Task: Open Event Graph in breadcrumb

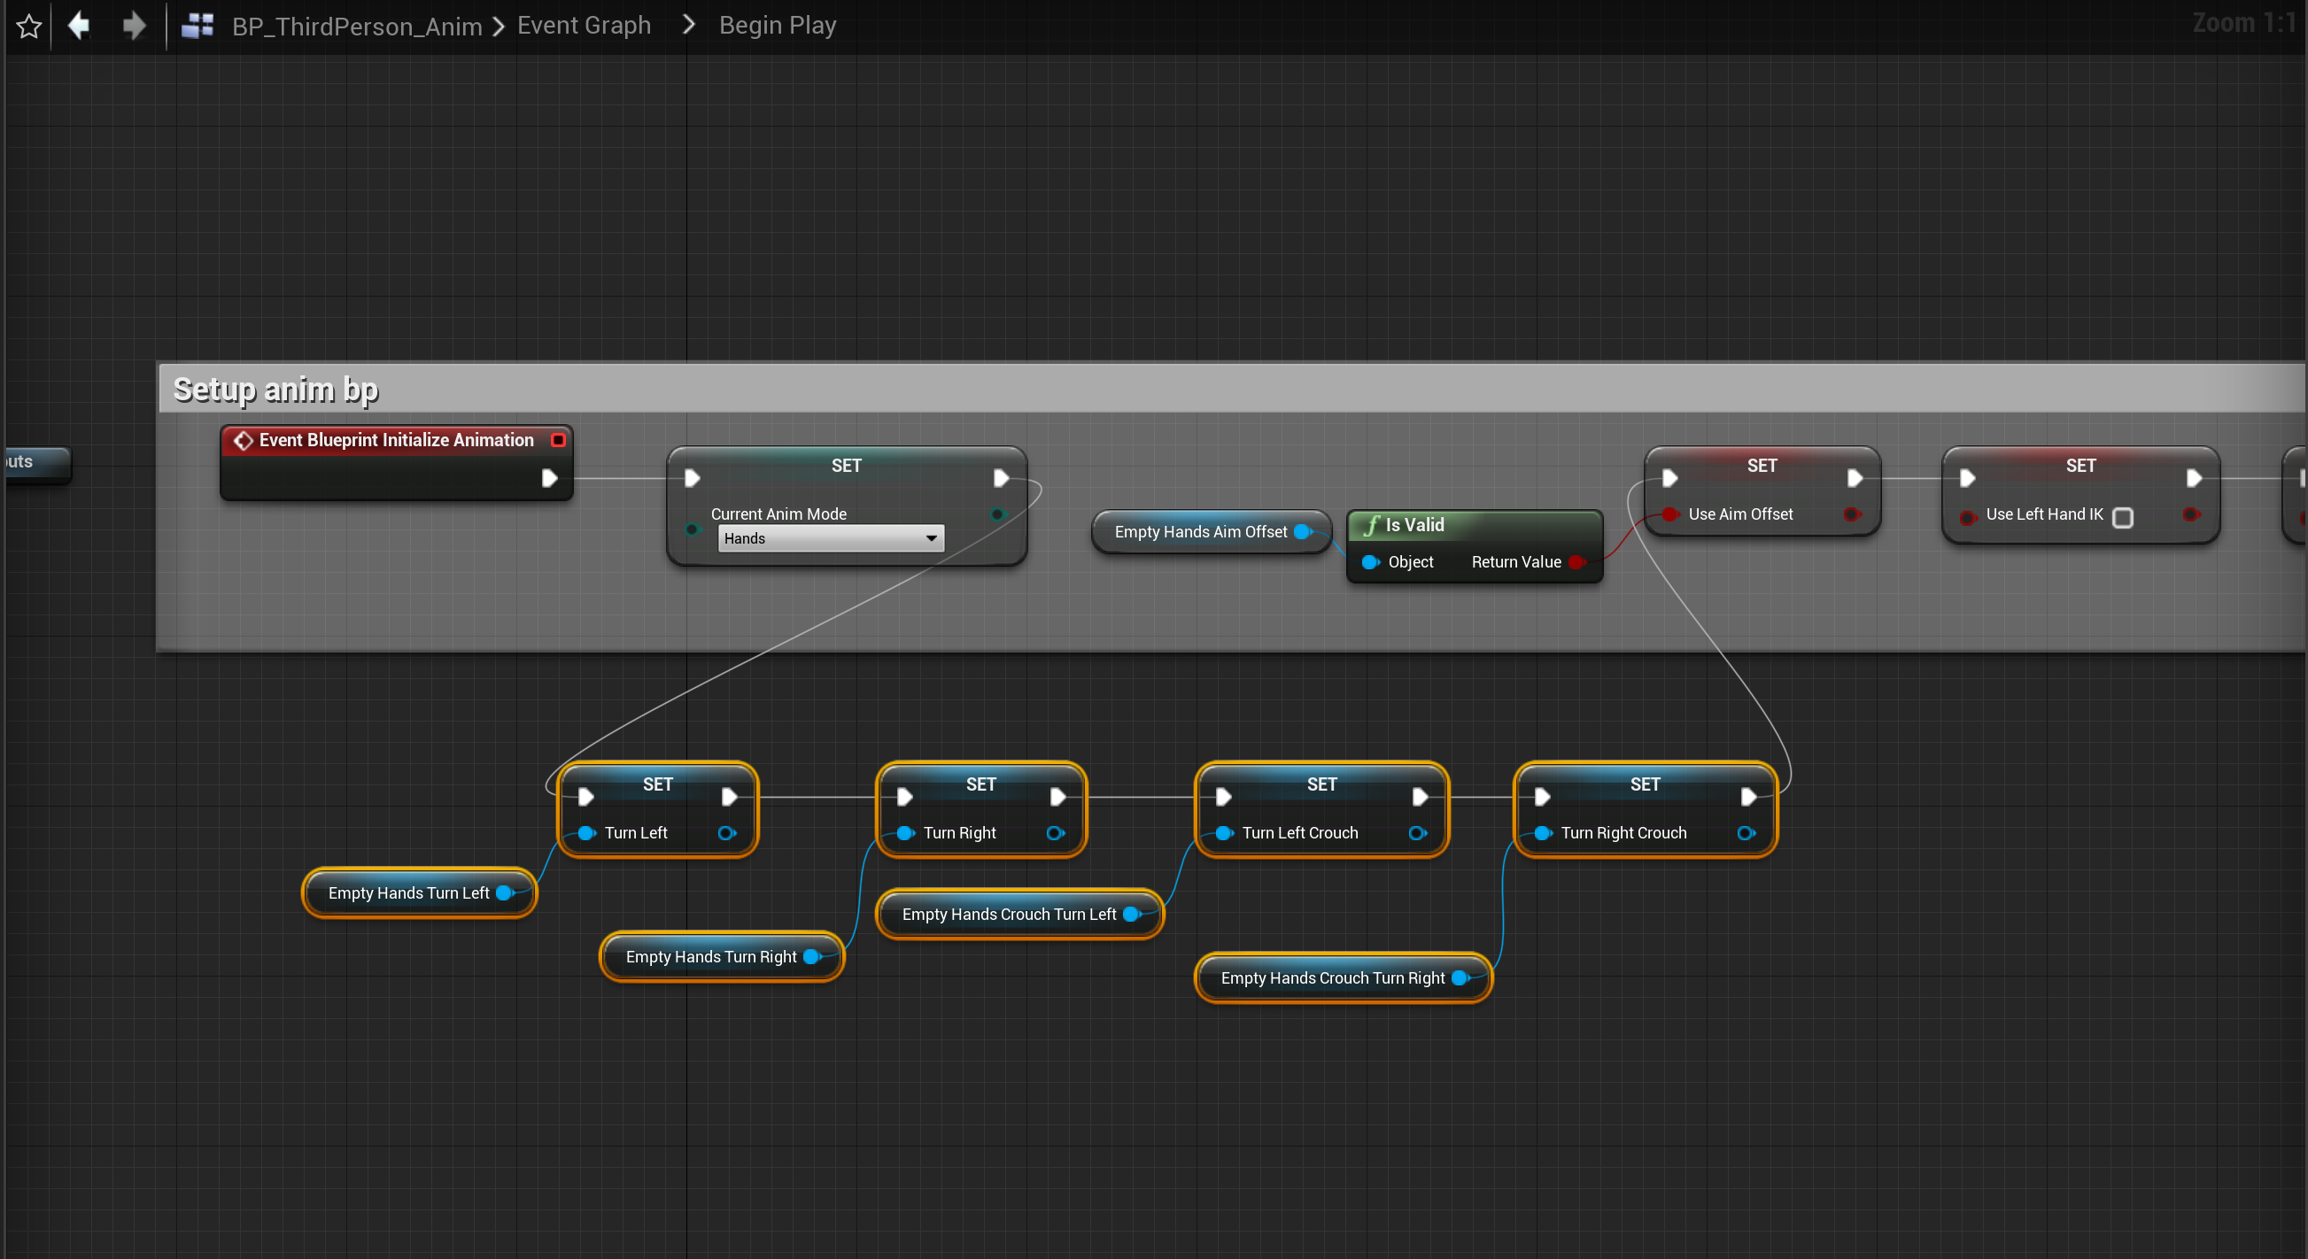Action: click(x=584, y=25)
